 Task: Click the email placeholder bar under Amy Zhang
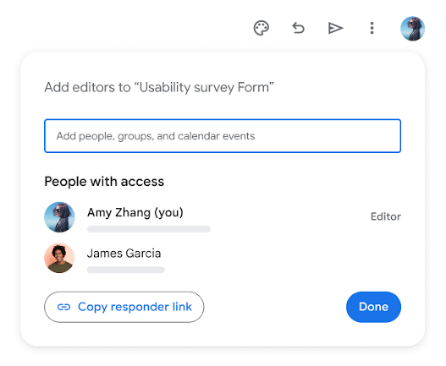pos(149,229)
